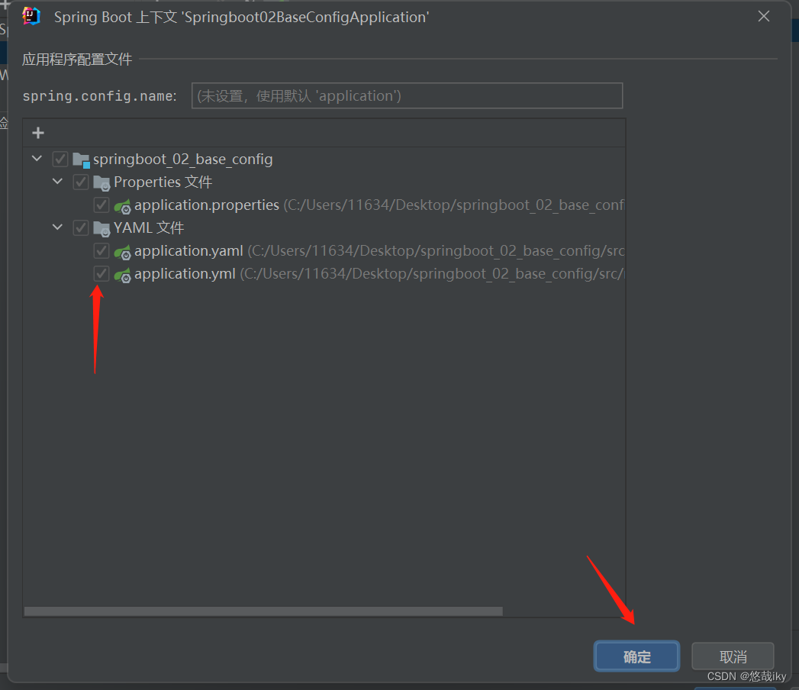Click the YAML 文件 folder icon

click(102, 229)
